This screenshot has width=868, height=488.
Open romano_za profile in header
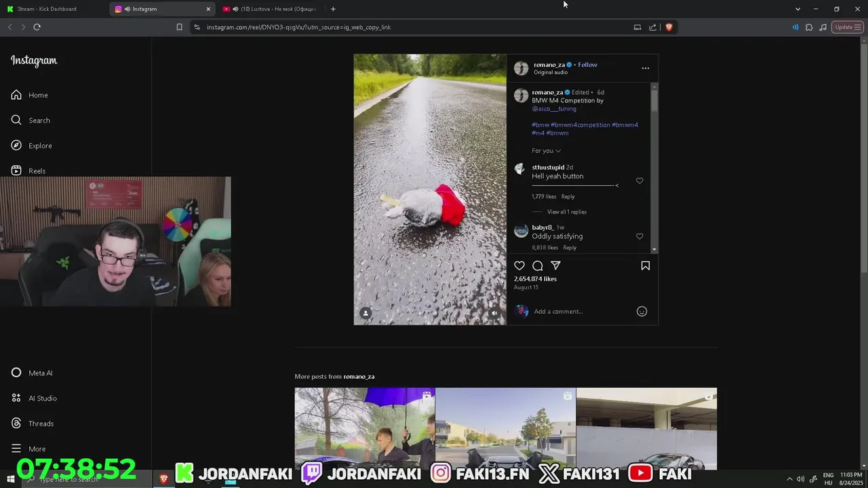coord(549,64)
